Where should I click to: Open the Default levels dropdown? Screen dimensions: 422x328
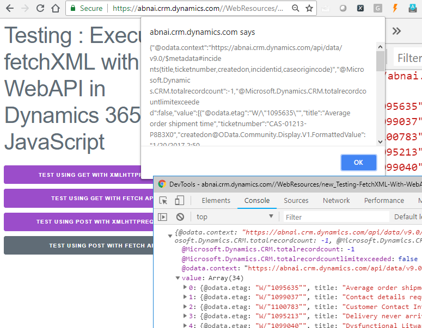[408, 216]
